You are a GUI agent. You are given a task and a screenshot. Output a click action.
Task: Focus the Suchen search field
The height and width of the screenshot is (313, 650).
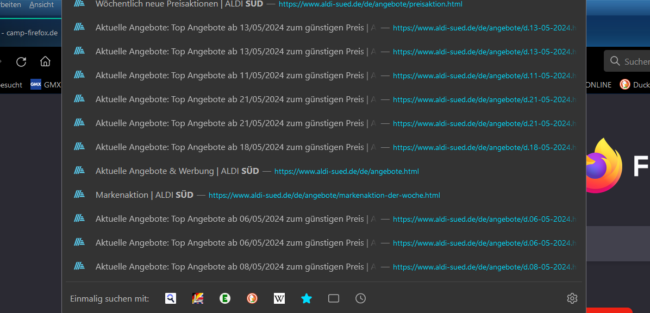pyautogui.click(x=627, y=61)
